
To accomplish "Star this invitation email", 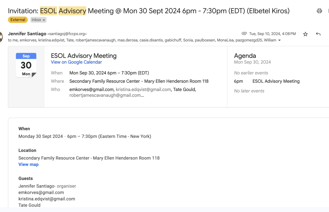I will (305, 34).
